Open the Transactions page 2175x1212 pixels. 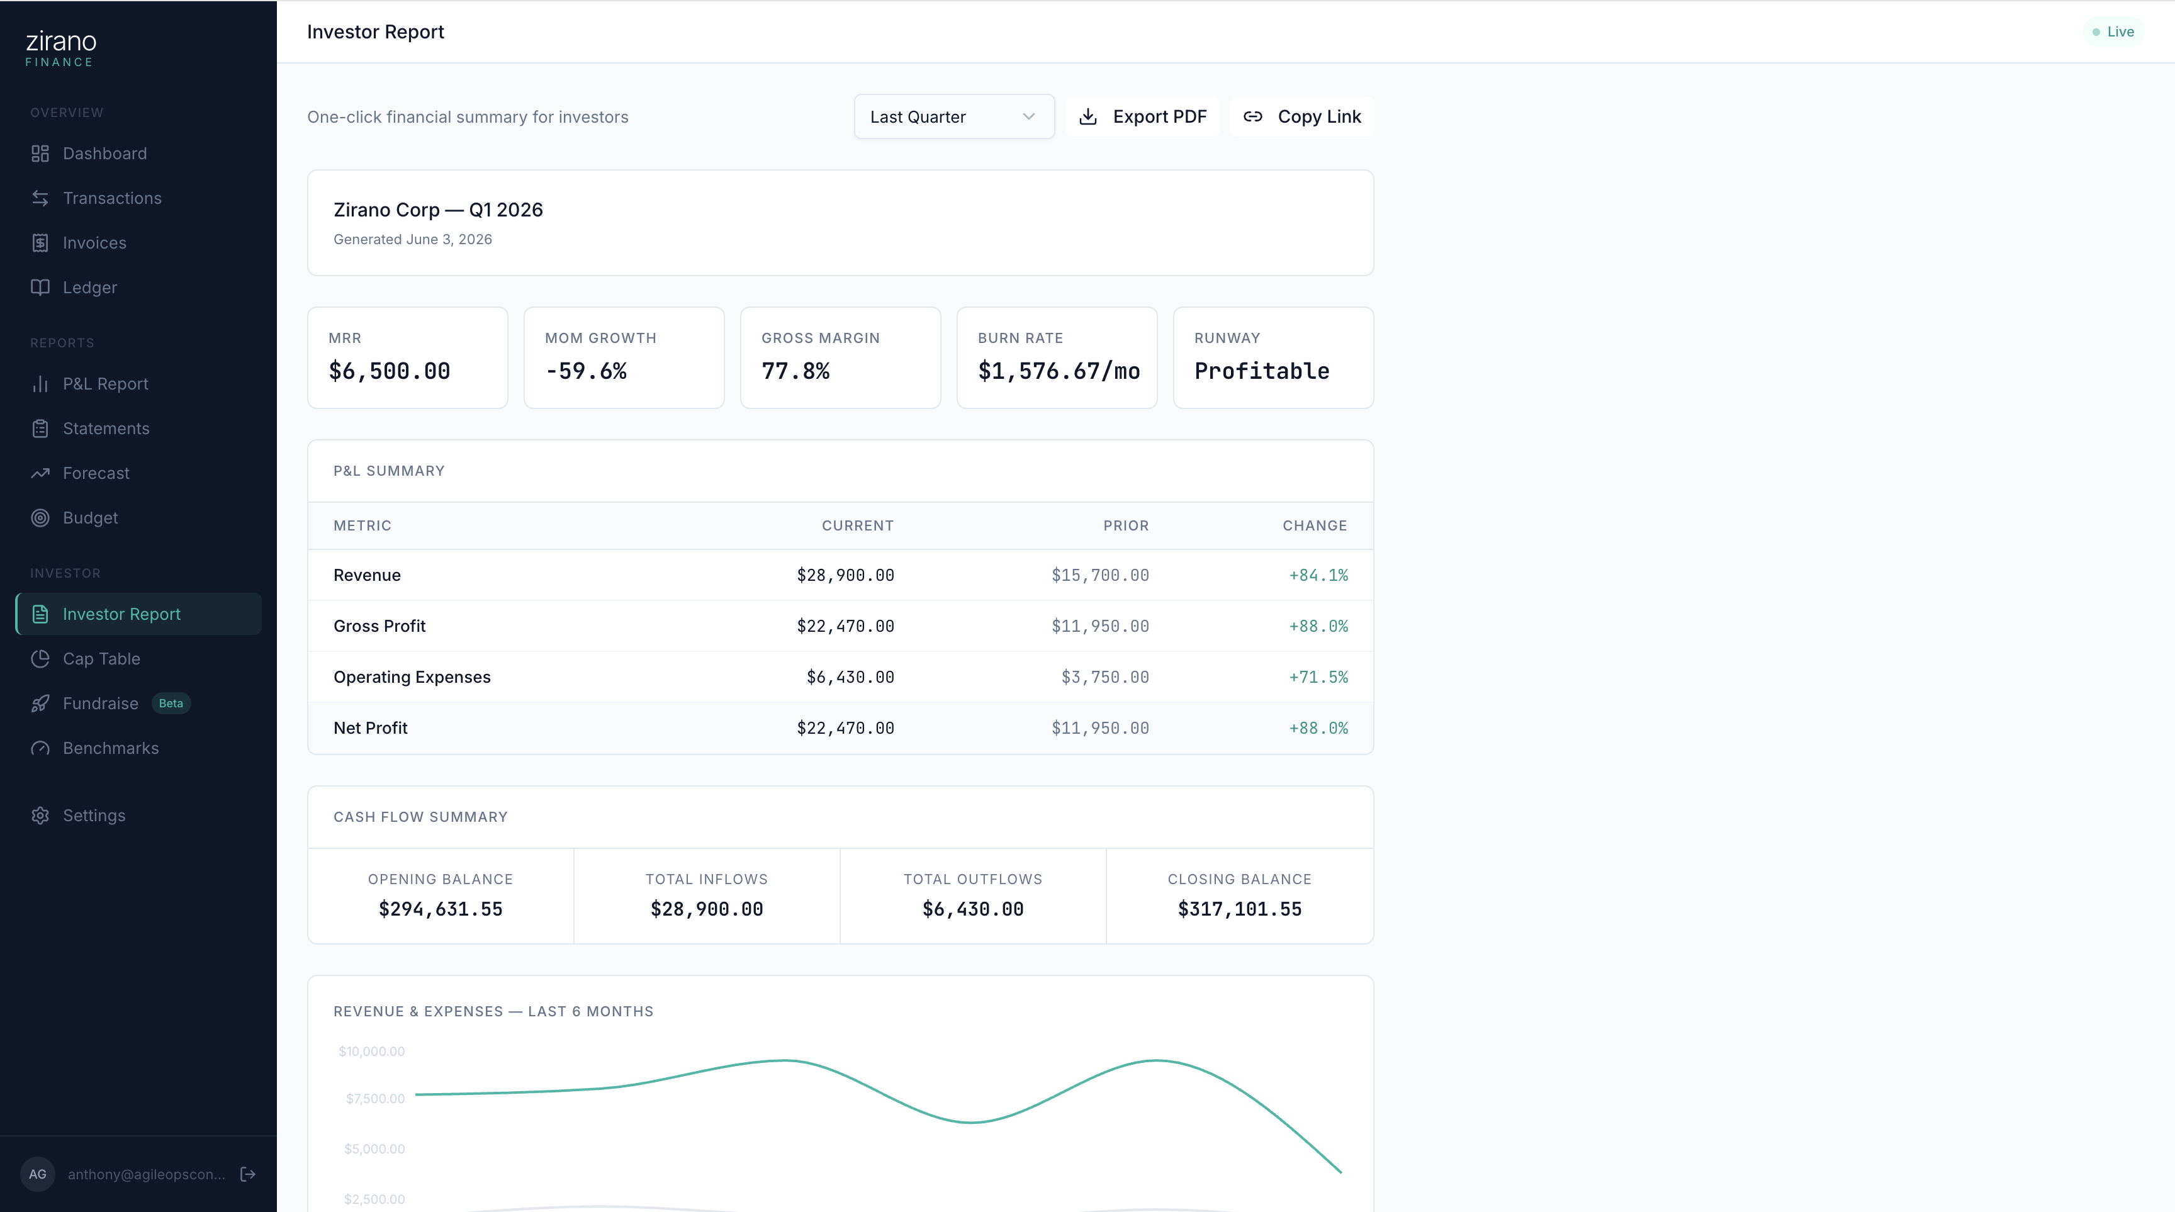(x=138, y=198)
